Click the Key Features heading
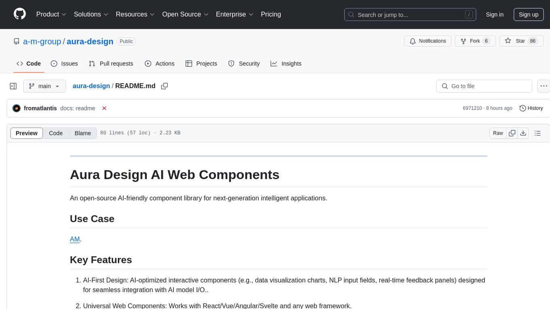This screenshot has width=550, height=309. (101, 260)
